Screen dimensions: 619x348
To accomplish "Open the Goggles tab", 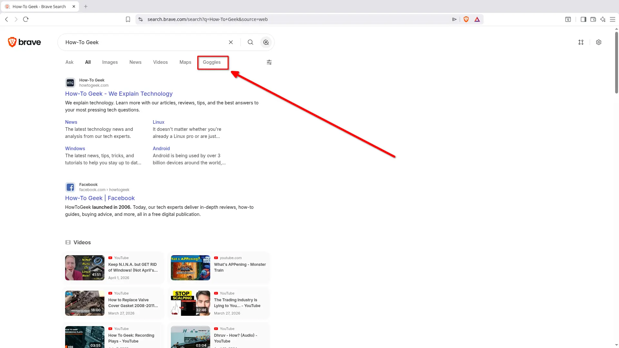I will [x=212, y=62].
